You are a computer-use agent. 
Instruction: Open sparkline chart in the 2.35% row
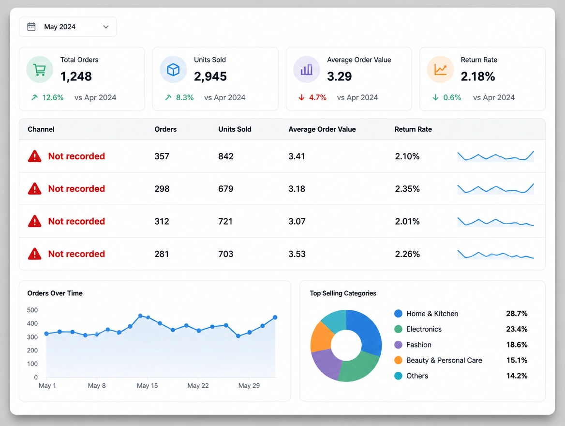496,189
